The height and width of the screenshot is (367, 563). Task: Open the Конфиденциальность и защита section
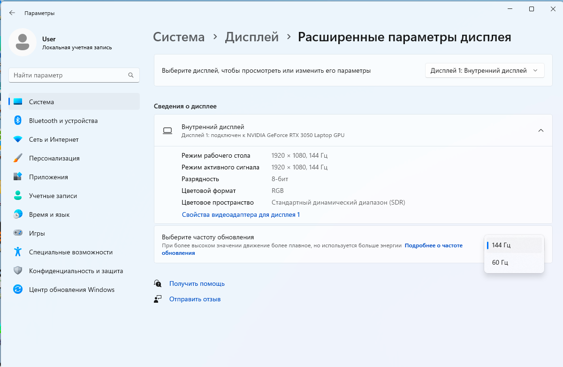76,271
